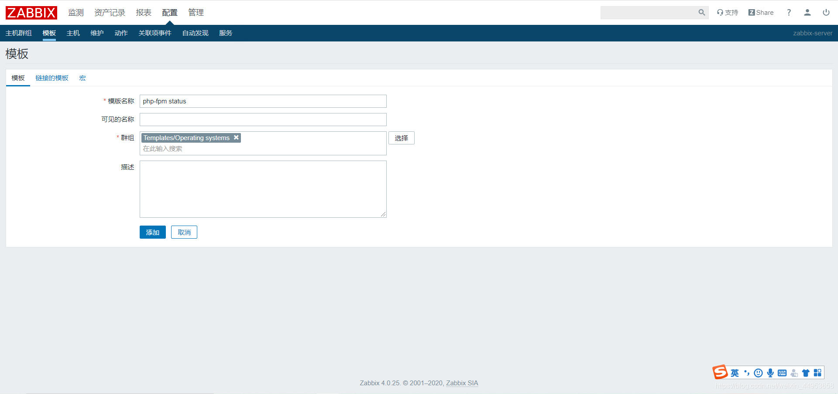
Task: Click the 取消 button
Action: coord(184,232)
